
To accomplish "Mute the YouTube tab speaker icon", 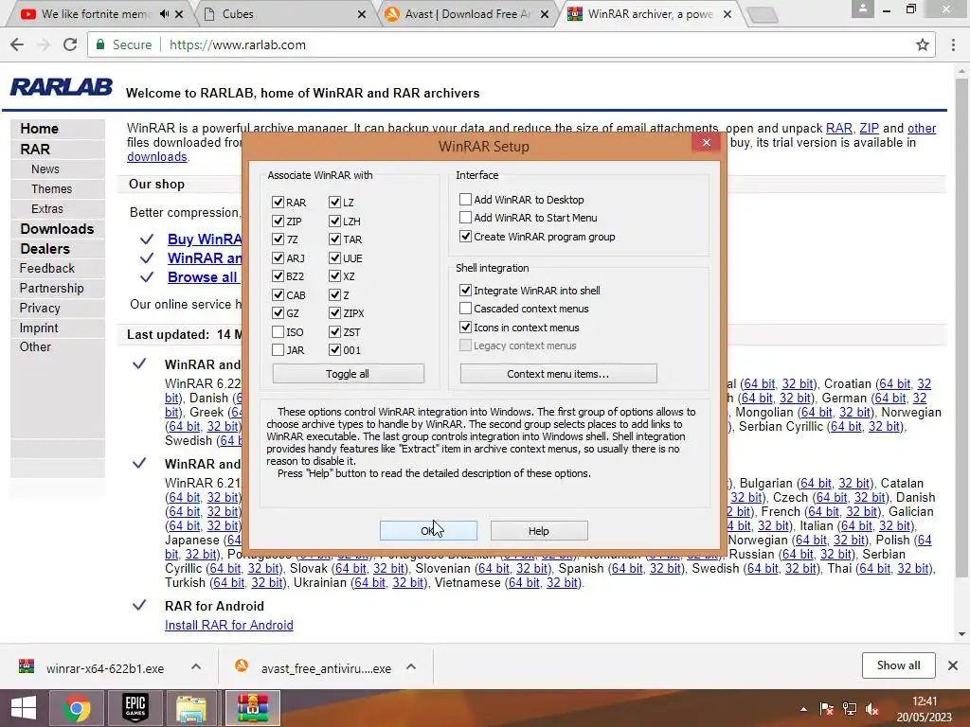I will [x=163, y=13].
